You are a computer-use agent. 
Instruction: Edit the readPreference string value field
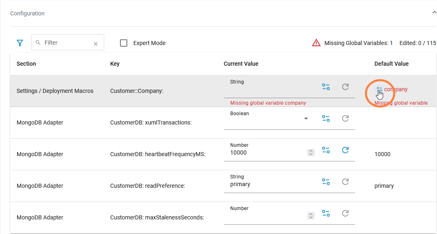(266, 185)
